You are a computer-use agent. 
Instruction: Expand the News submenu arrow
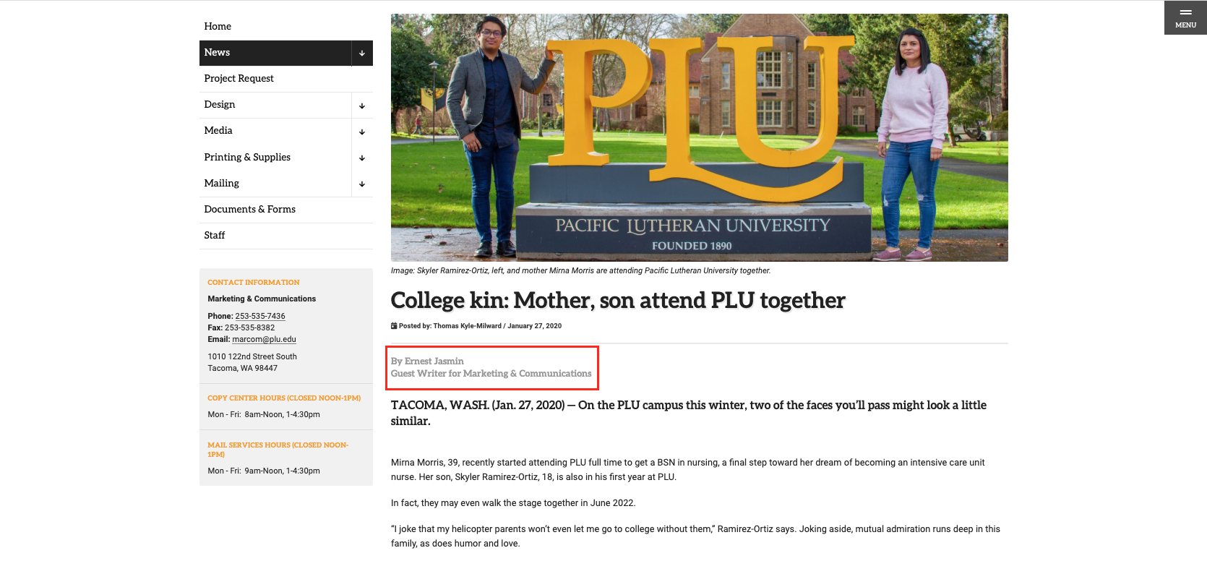point(362,53)
